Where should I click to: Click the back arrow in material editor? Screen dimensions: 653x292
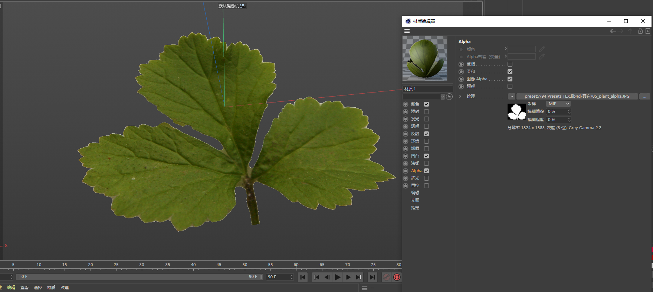click(613, 31)
